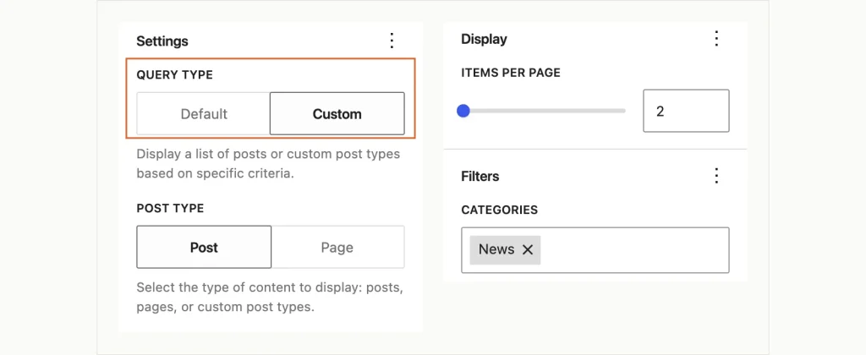Image resolution: width=866 pixels, height=355 pixels.
Task: Click the POST TYPE label
Action: click(170, 208)
